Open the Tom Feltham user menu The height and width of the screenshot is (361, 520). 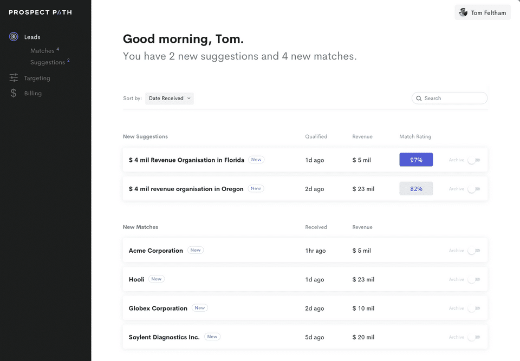483,12
